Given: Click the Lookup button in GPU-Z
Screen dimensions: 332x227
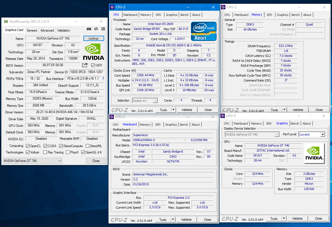Looking at the screenshot, I should [94, 38].
